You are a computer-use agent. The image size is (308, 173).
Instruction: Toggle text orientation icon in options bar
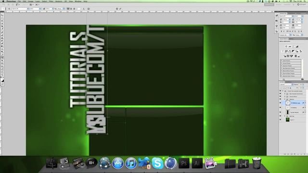pyautogui.click(x=9, y=9)
